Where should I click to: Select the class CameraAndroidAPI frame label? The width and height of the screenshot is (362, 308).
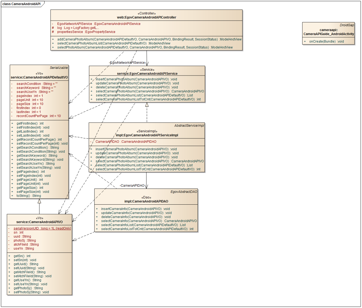21,4
